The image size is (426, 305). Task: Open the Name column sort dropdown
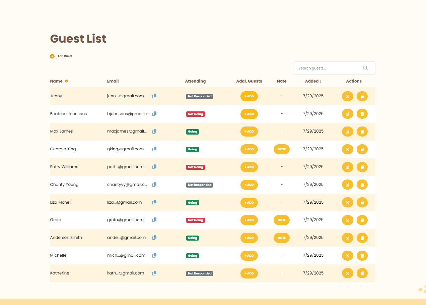coord(66,81)
